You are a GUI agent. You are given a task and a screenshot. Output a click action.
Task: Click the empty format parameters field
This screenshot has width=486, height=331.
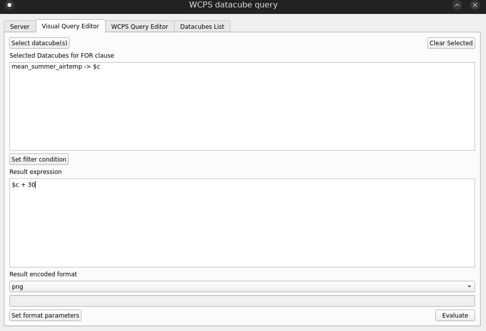242,301
